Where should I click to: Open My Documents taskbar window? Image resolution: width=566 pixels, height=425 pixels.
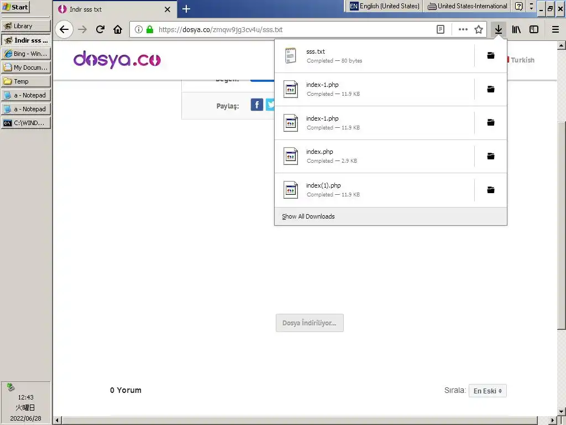coord(26,68)
